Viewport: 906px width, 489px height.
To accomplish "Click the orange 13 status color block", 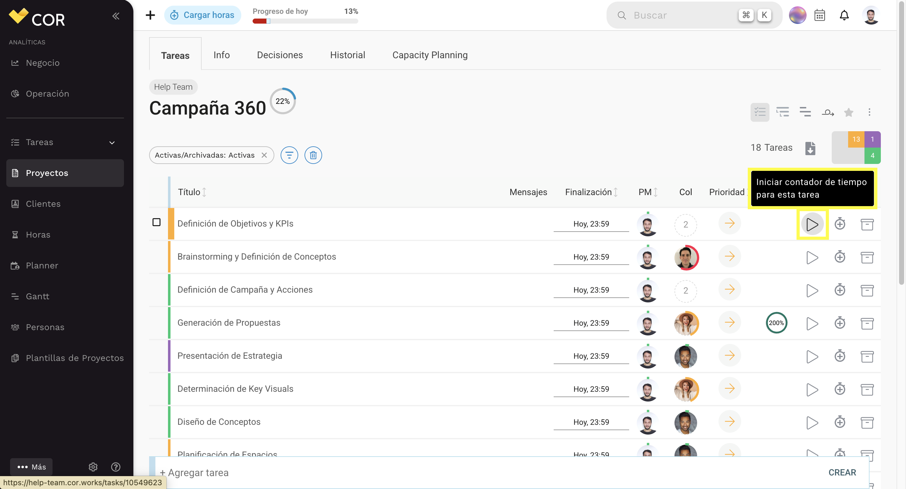I will tap(856, 139).
